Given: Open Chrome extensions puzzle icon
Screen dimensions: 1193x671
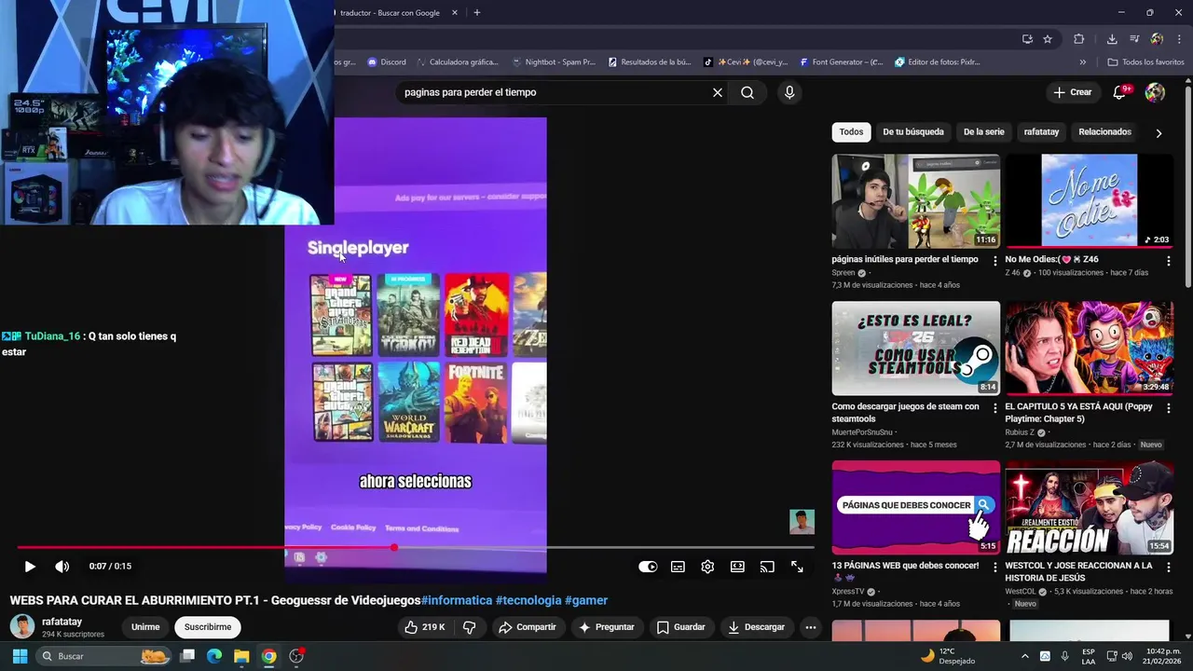Looking at the screenshot, I should [1079, 39].
